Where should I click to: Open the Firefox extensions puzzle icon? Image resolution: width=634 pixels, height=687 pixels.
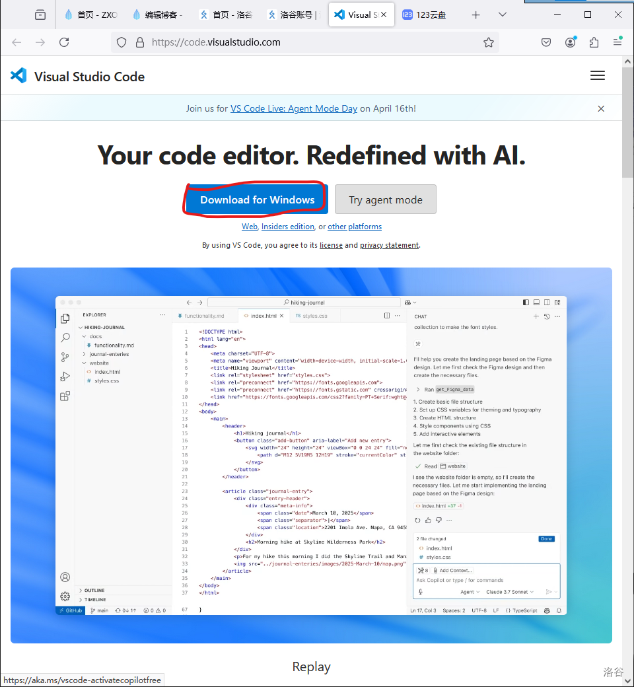pos(594,42)
